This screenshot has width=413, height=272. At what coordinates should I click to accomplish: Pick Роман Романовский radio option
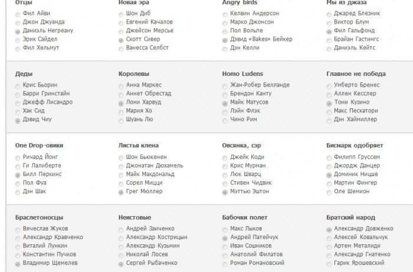click(x=225, y=263)
